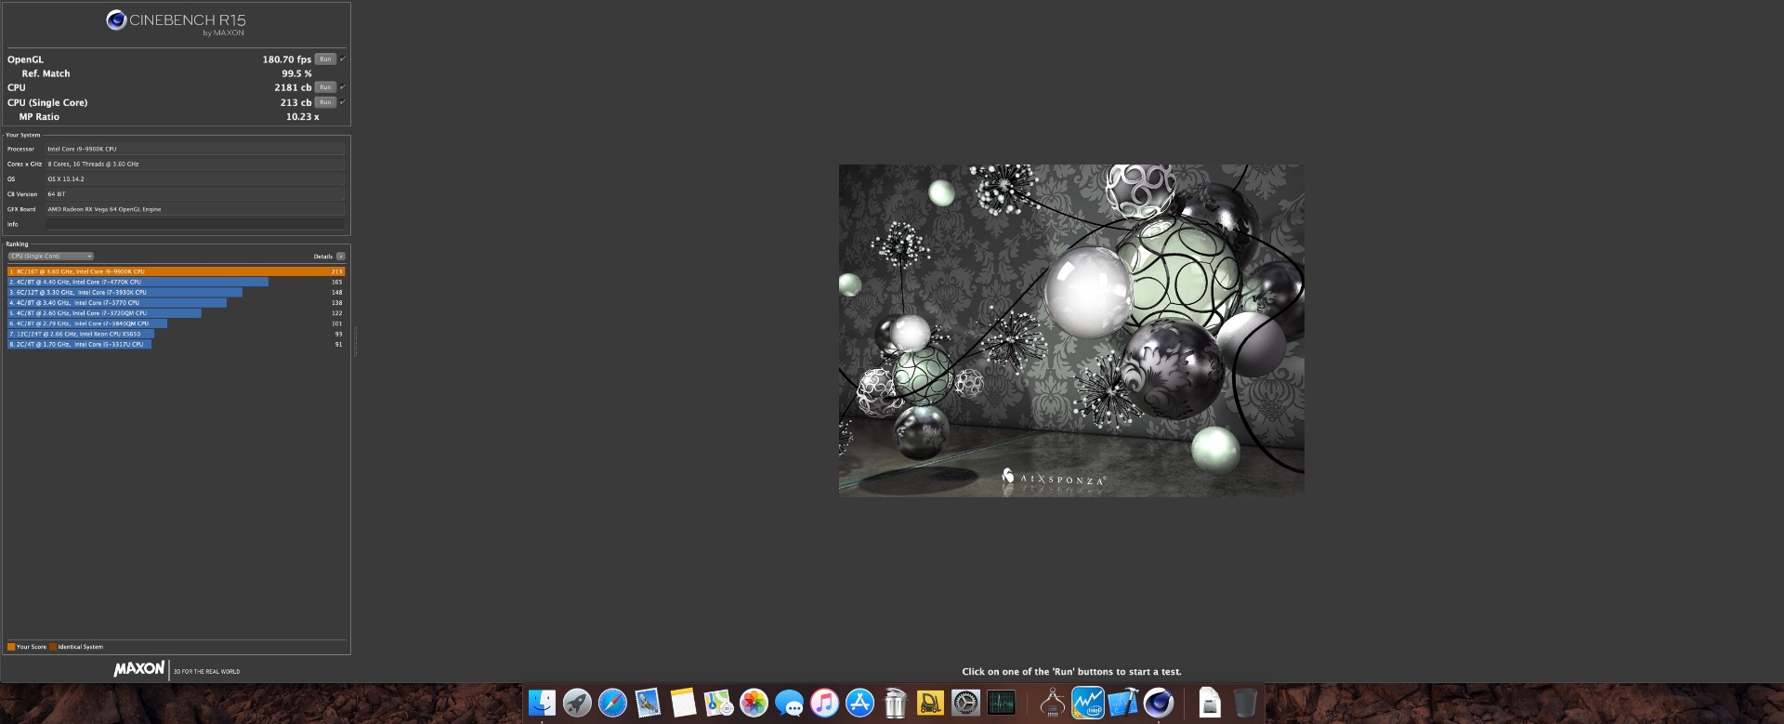Viewport: 1784px width, 724px height.
Task: Launch Activity Monitor from the Dock
Action: [x=1001, y=703]
